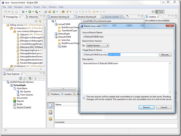Screen dimensions: 181x136
Task: Click the Work Items clipboard icon in Pending Changes
Action: [x=51, y=112]
